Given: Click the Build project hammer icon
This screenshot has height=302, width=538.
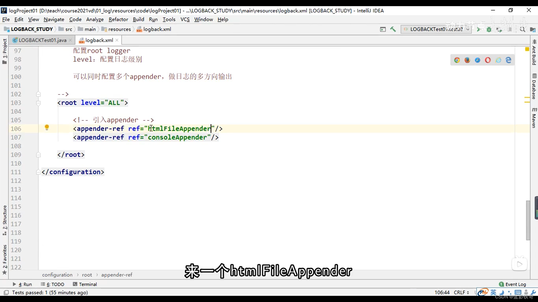Looking at the screenshot, I should 393,29.
